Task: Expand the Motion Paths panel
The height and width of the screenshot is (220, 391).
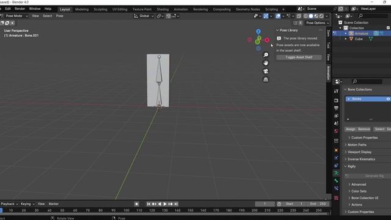Action: tap(345, 145)
